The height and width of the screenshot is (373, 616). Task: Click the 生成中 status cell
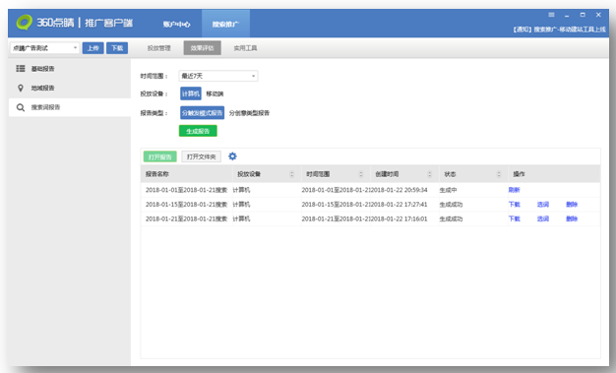point(448,190)
